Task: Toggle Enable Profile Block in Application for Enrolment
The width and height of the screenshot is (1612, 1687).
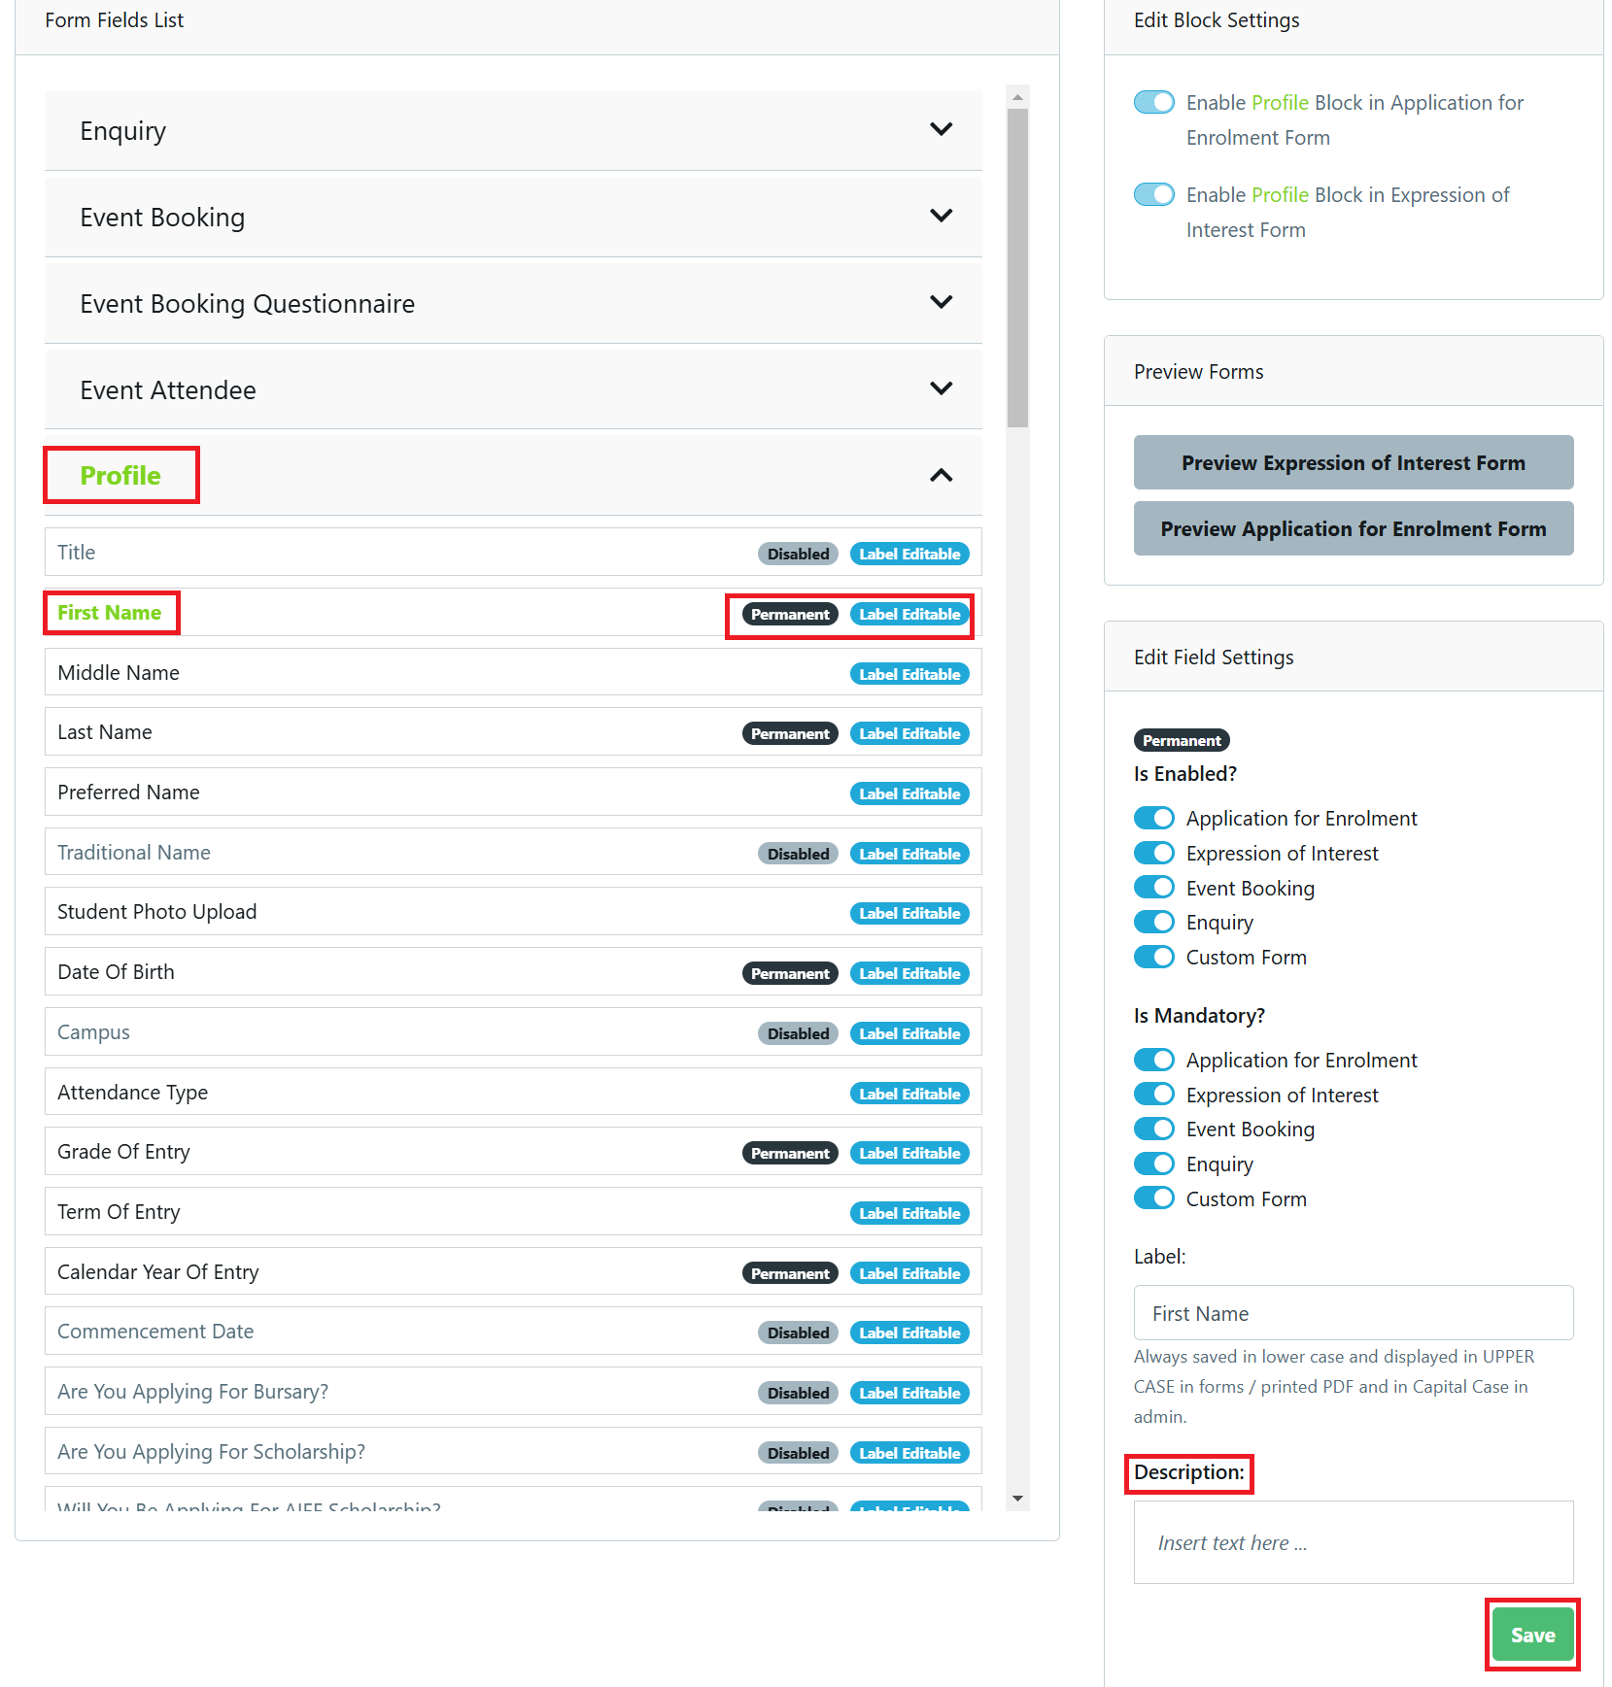Action: click(x=1154, y=102)
